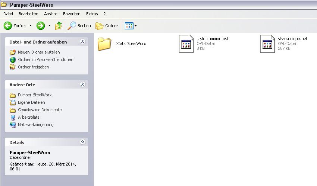Select the style.unique.ovl file icon
This screenshot has width=317, height=186.
267,44
